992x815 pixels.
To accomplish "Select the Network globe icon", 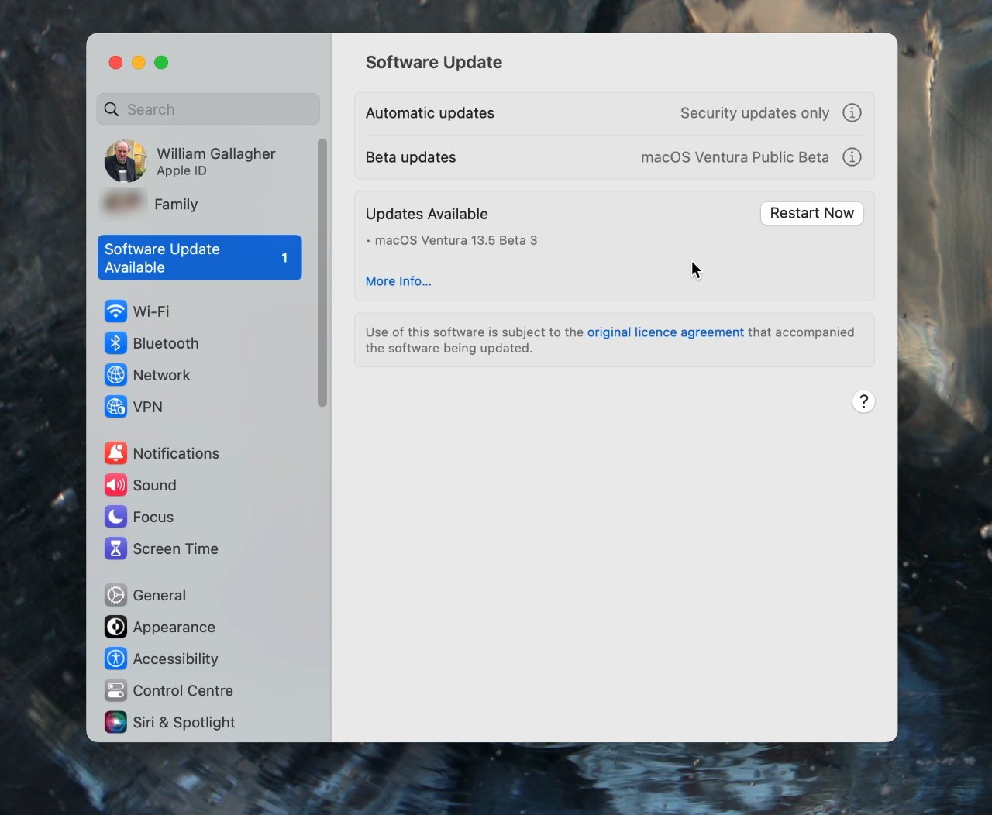I will tap(115, 375).
